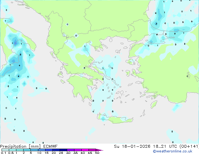This screenshot has height=154, width=199.
Task: Select the 0.5 to 1 mm legend color
Action: (13, 150)
